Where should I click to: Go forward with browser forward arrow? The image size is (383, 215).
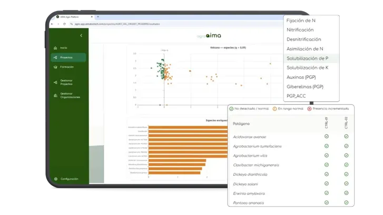pos(58,24)
